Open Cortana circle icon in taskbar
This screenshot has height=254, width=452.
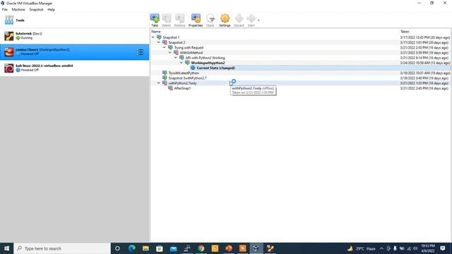[x=117, y=248]
